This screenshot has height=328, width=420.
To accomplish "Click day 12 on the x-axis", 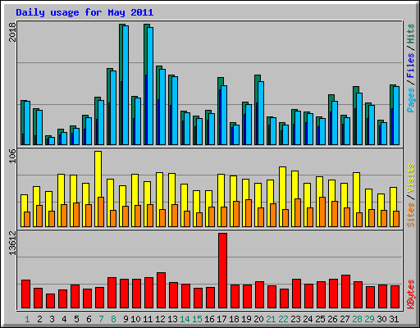I will (x=160, y=319).
